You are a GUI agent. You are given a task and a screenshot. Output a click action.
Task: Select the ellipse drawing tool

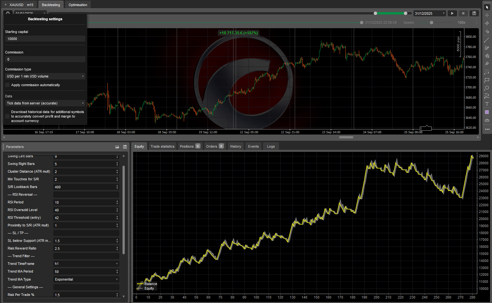coord(487,87)
